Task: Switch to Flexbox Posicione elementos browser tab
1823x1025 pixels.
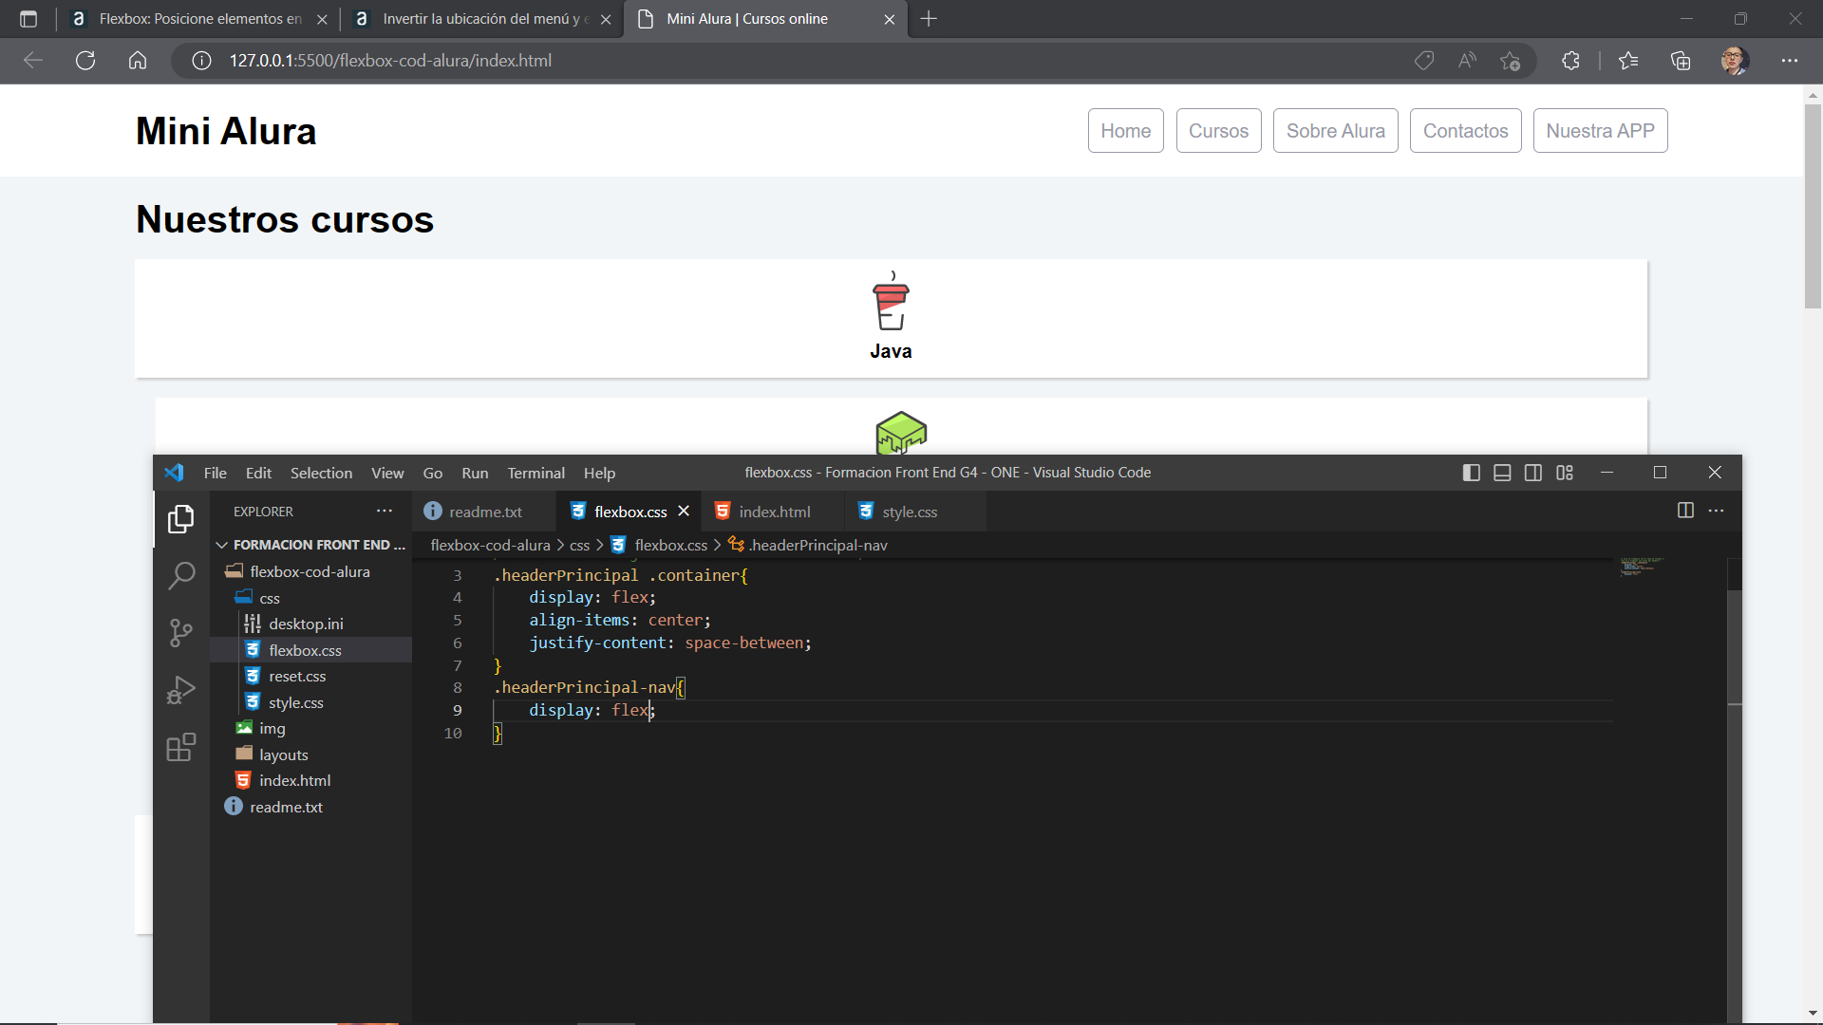Action: tap(200, 19)
